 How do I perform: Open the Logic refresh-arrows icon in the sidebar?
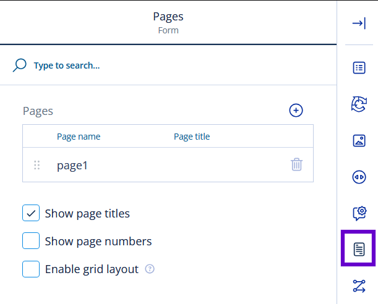359,104
